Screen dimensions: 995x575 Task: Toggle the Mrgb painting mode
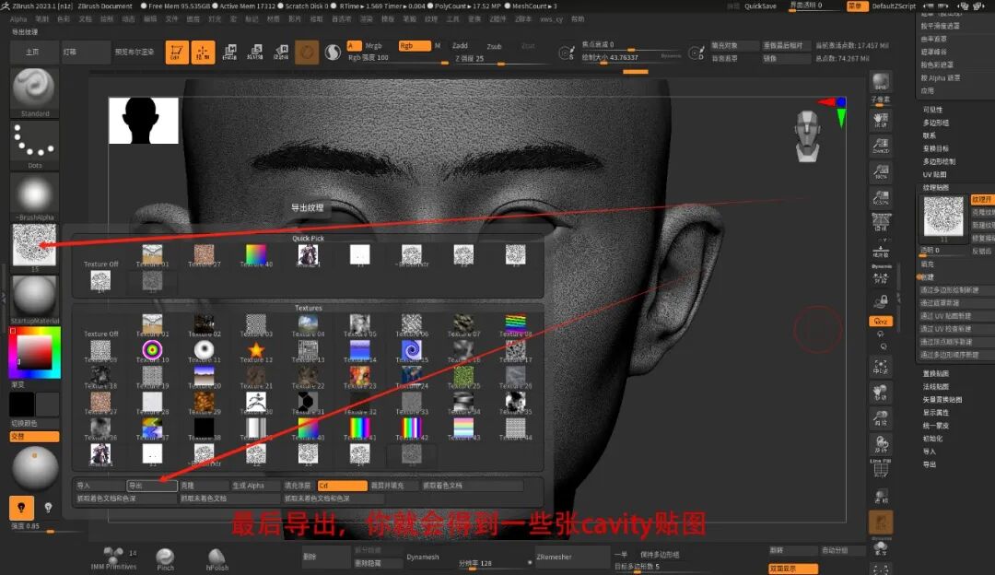tap(373, 46)
